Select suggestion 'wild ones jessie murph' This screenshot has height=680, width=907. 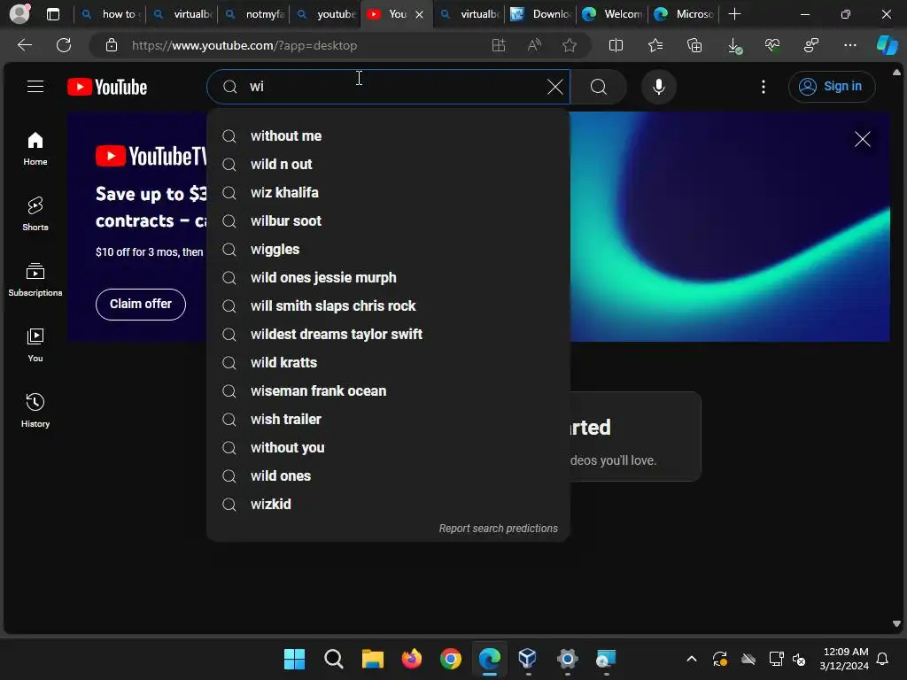[388, 277]
